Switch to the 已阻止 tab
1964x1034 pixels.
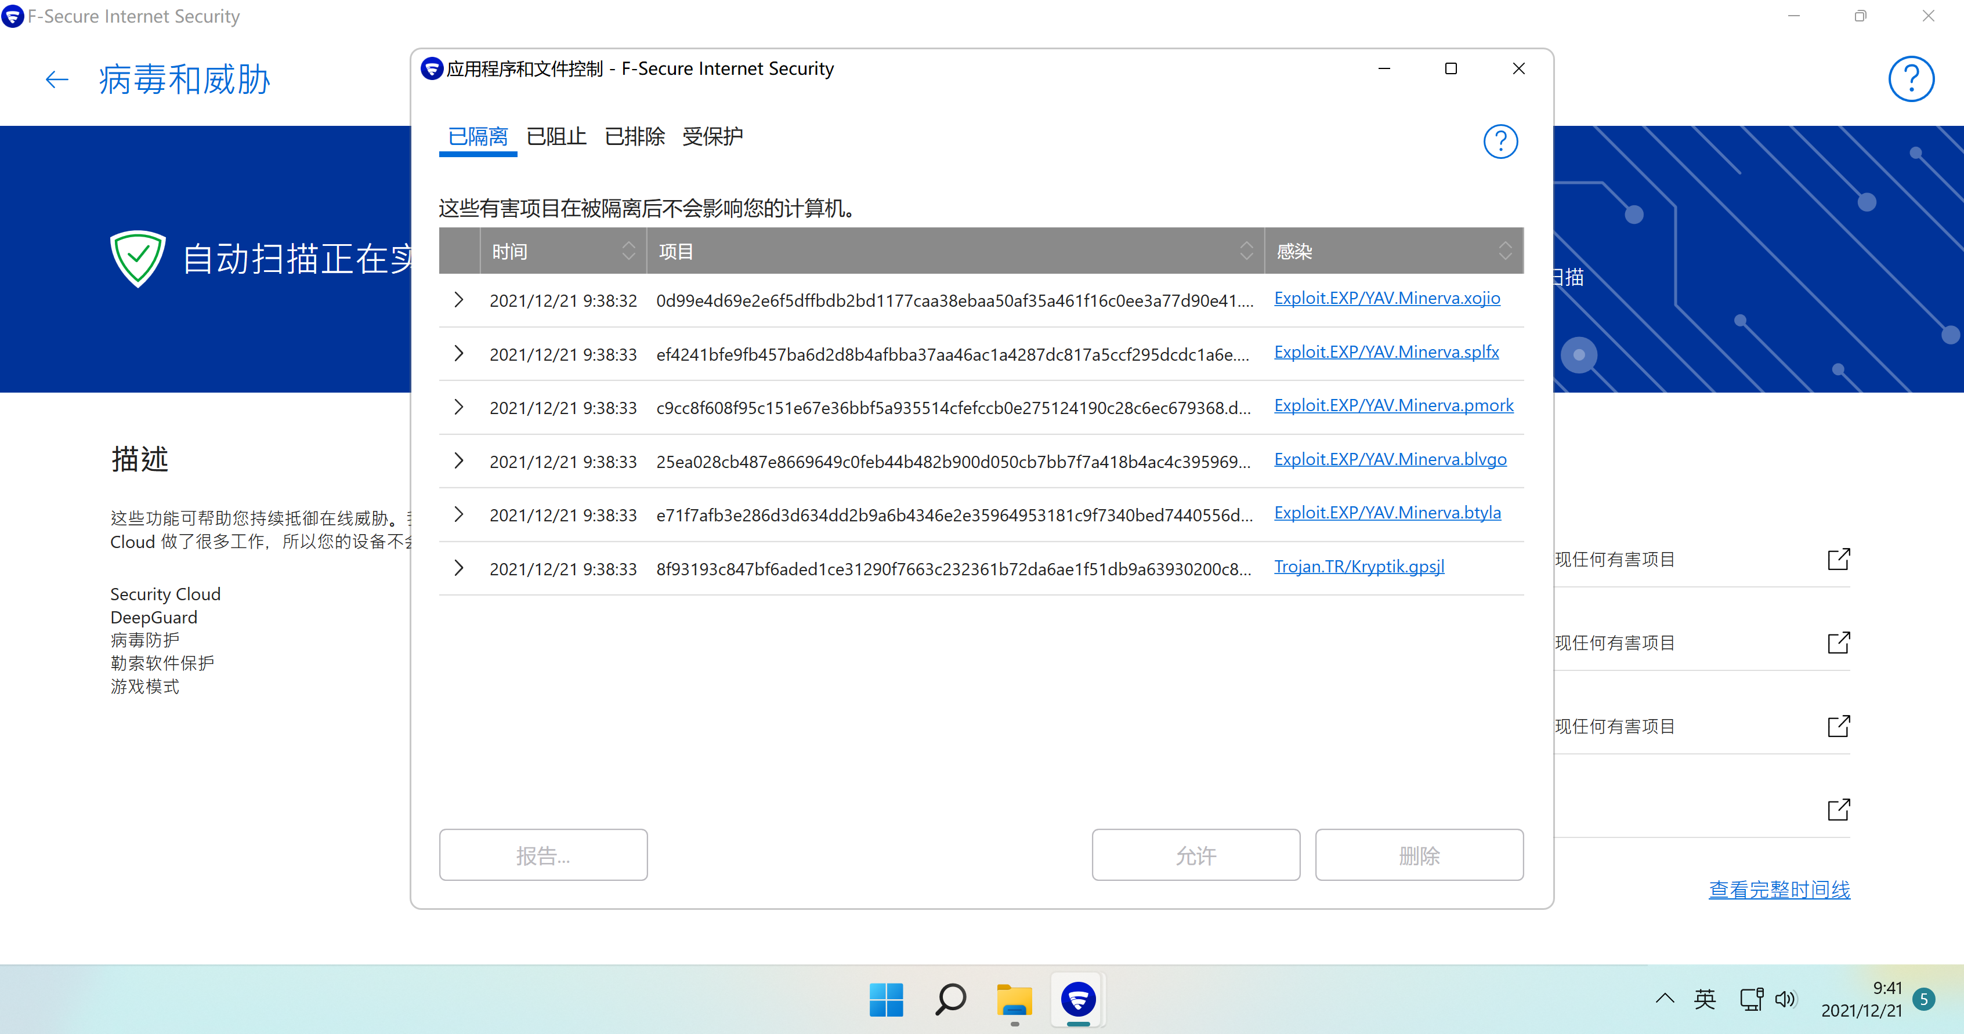click(x=556, y=137)
